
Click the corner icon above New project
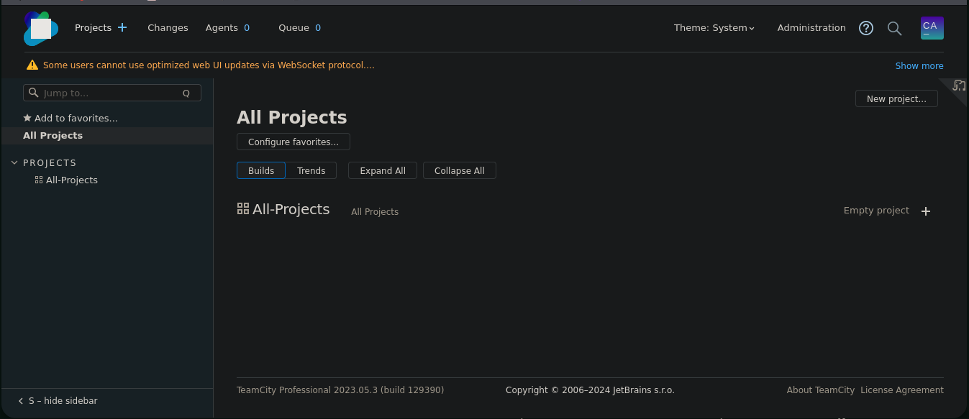958,86
